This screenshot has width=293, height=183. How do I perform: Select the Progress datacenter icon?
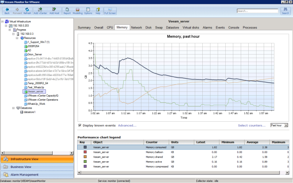click(15, 30)
